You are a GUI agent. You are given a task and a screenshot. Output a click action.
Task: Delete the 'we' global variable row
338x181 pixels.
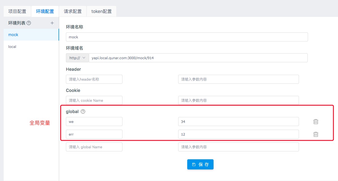click(316, 122)
